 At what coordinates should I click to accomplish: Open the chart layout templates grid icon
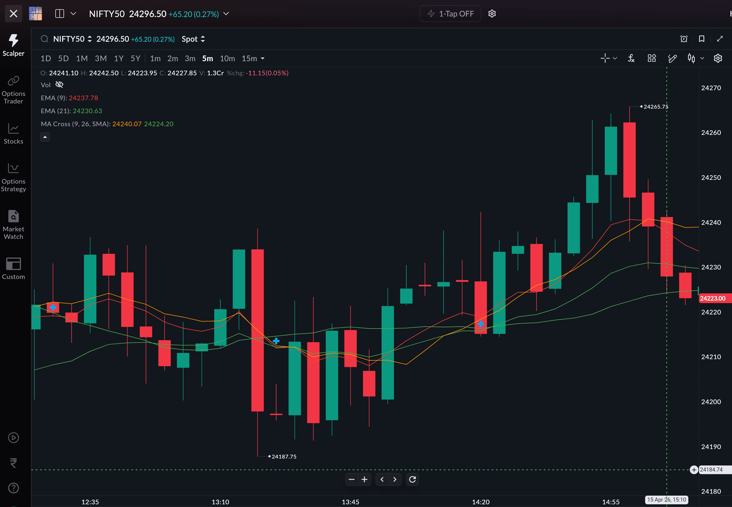coord(651,58)
